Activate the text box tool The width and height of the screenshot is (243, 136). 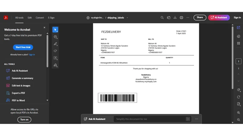click(55, 58)
